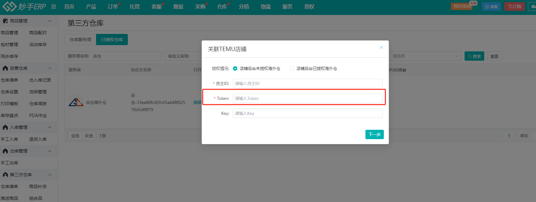Close the 关联TEMU店铺 dialog

click(x=381, y=47)
